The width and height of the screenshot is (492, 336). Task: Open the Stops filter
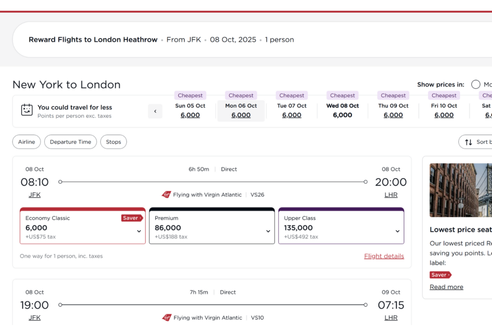[113, 142]
